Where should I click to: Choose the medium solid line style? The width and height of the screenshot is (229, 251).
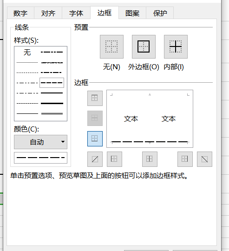click(x=52, y=93)
